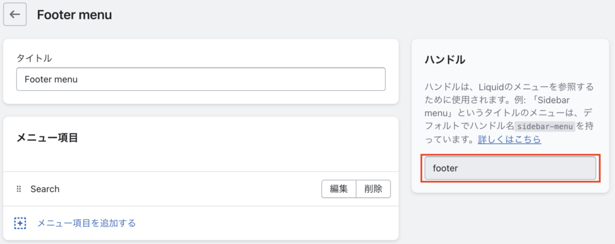Click the ハンドル section heading
615x244 pixels.
click(445, 60)
